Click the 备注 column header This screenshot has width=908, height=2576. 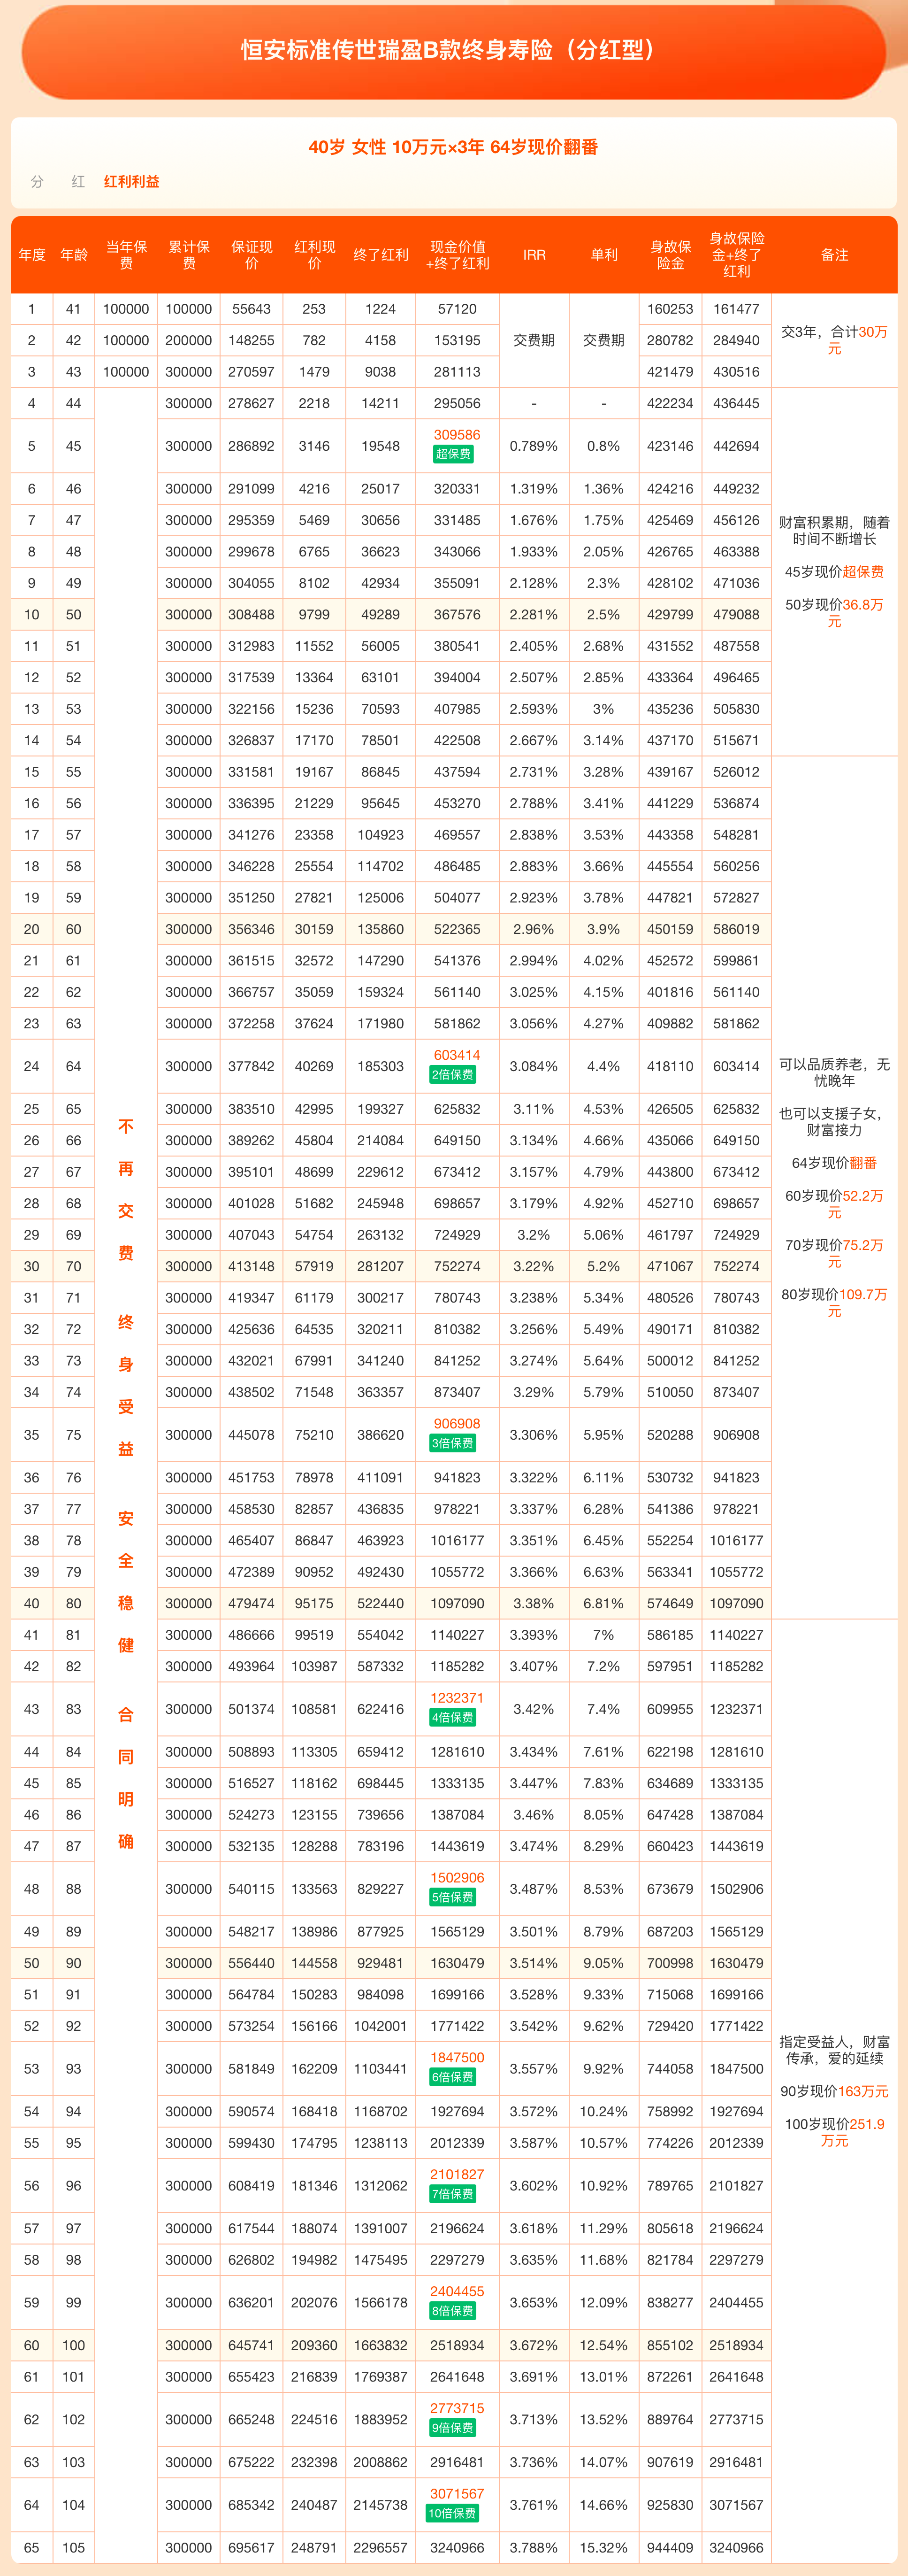(x=834, y=255)
